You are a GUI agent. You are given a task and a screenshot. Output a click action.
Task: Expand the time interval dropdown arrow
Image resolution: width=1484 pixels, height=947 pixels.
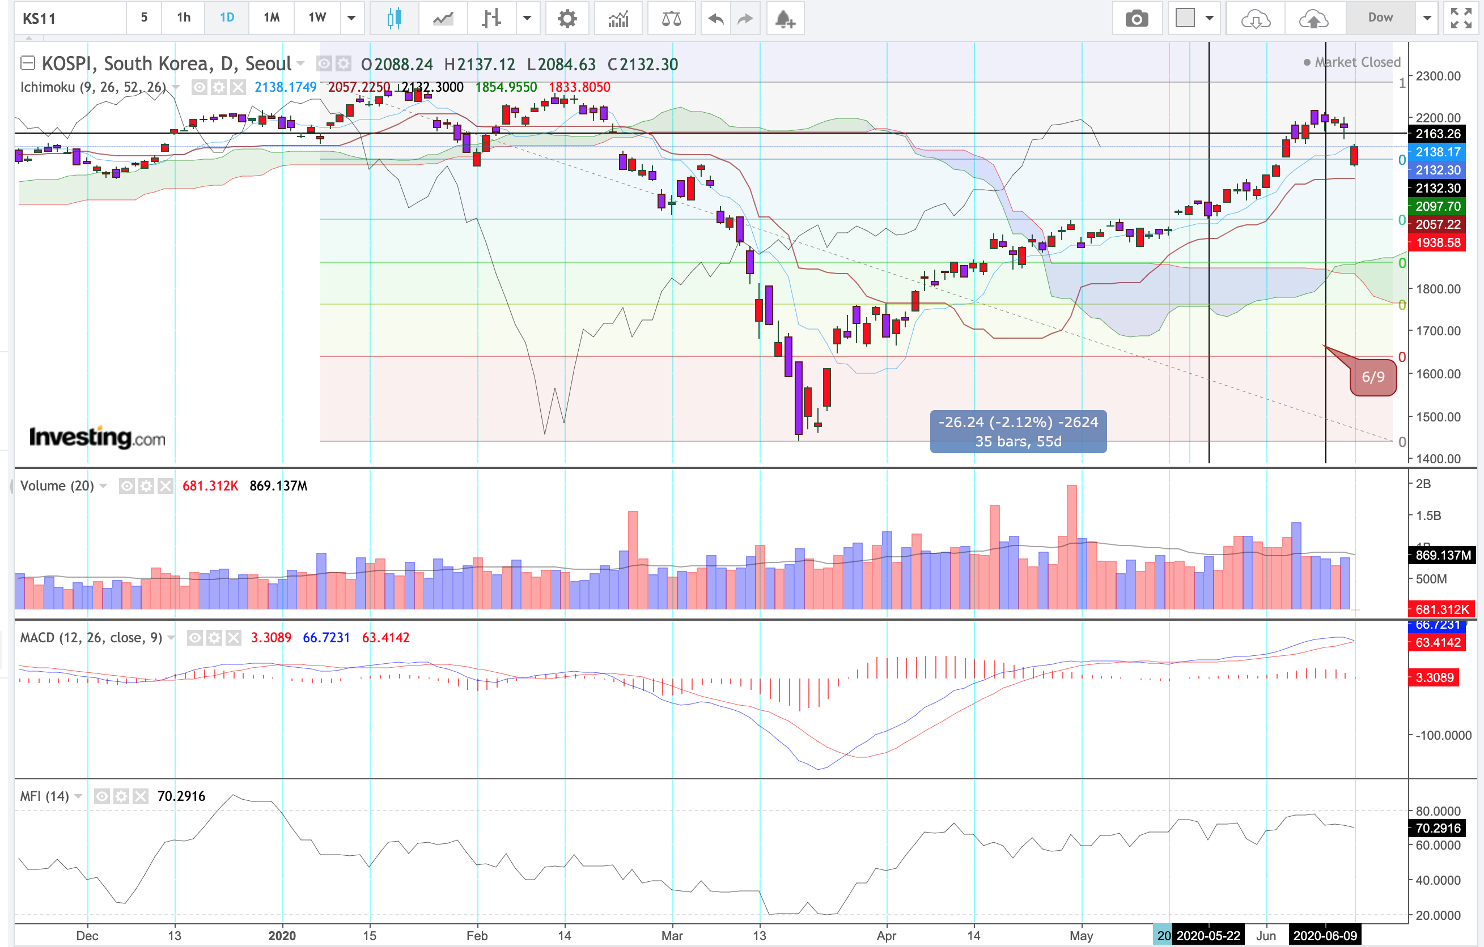(351, 19)
